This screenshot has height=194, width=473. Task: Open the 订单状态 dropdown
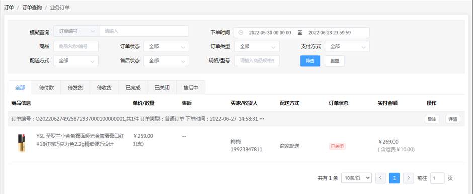point(167,46)
